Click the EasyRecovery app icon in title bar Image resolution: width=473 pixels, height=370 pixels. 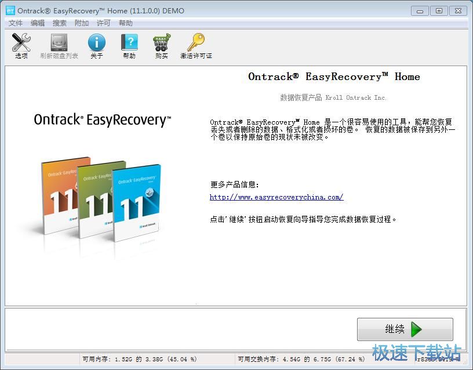[10, 11]
